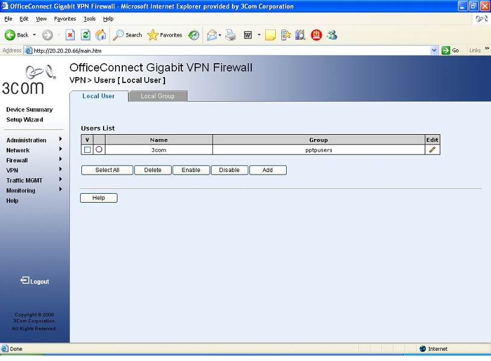This screenshot has height=361, width=491.
Task: Open the browser Tools menu
Action: (89, 19)
